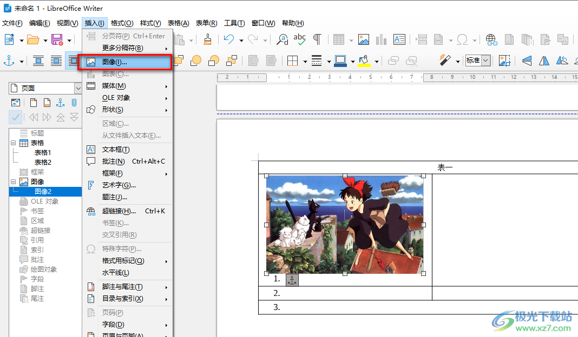This screenshot has height=337, width=578.
Task: Click the anchor marker below the image
Action: [292, 280]
